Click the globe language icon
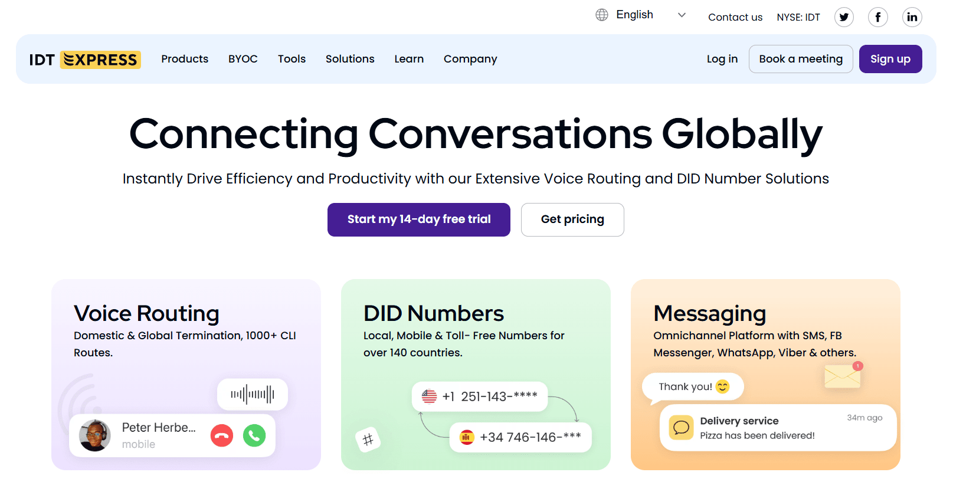This screenshot has height=482, width=953. (602, 15)
